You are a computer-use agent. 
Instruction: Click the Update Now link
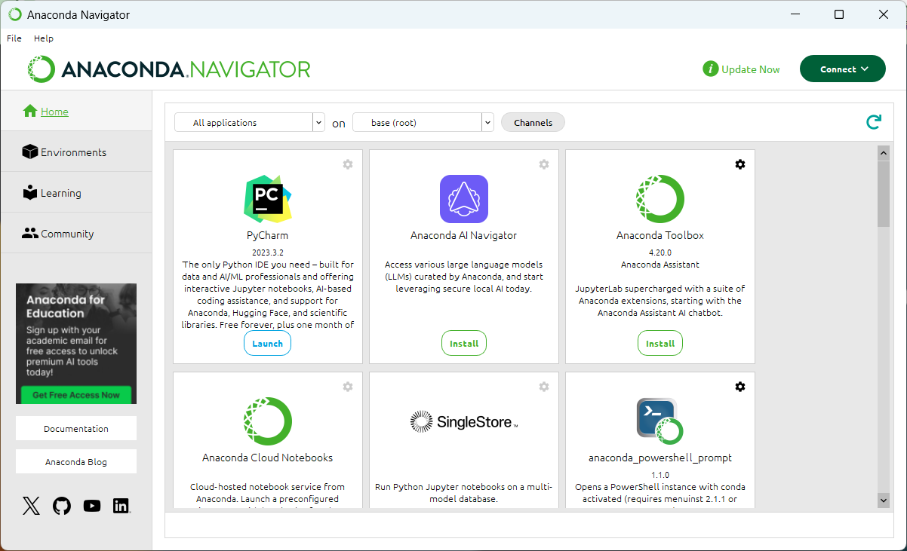coord(751,69)
